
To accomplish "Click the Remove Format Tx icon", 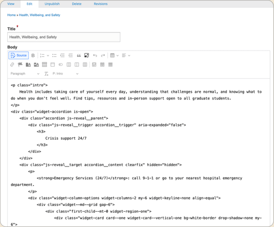I will tap(46, 74).
